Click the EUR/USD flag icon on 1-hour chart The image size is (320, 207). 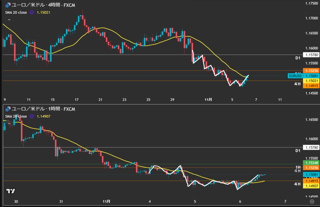[x=8, y=109]
